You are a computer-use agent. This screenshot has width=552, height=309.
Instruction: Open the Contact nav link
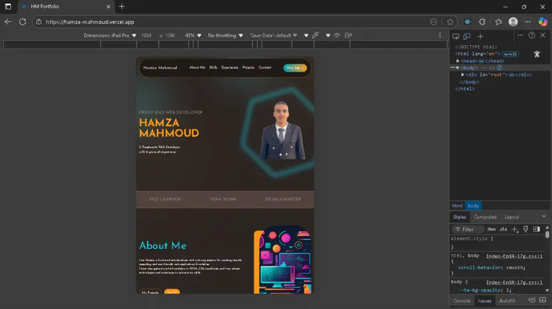[x=265, y=67]
